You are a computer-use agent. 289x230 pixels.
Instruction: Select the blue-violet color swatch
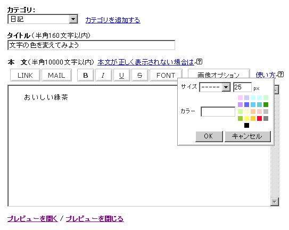pos(246,104)
